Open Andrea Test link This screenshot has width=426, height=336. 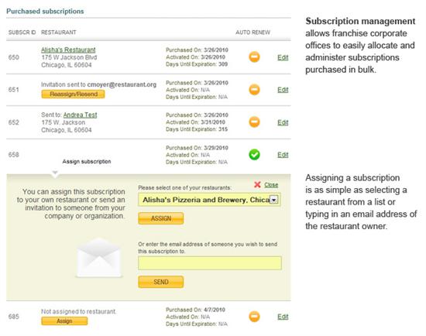click(80, 115)
